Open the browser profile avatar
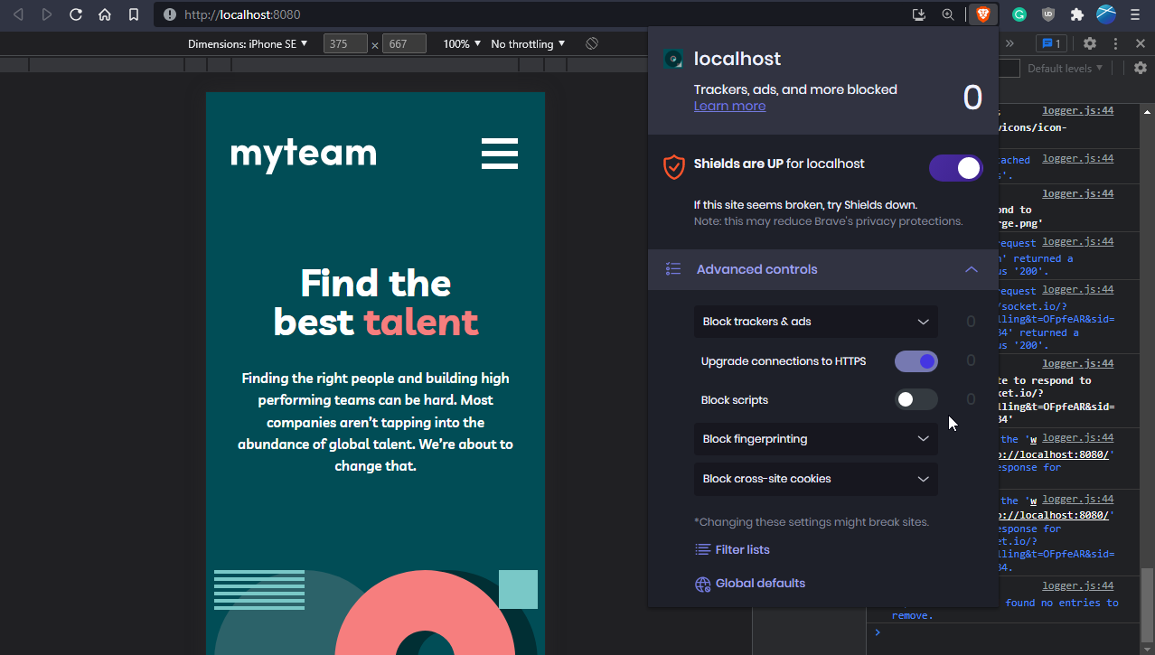The image size is (1155, 655). [1106, 14]
